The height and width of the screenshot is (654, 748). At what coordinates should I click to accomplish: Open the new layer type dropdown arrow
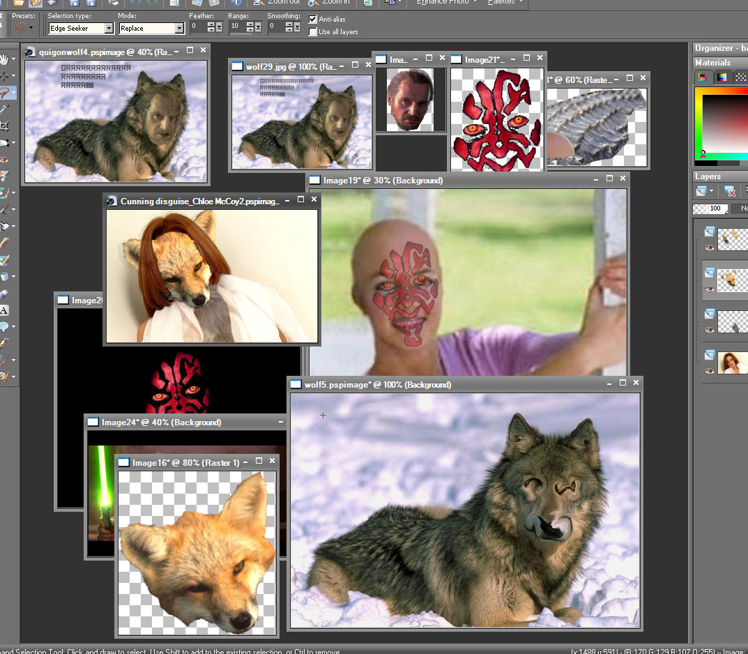711,191
